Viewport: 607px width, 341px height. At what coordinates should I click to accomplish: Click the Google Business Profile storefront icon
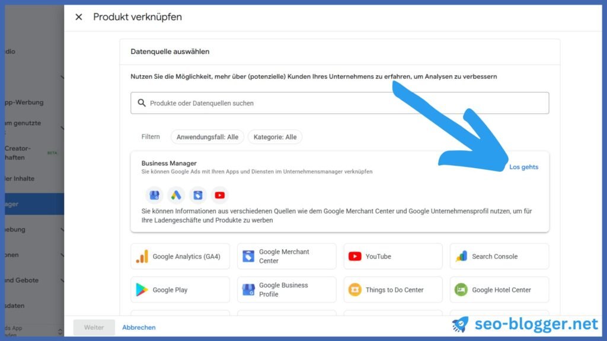248,289
